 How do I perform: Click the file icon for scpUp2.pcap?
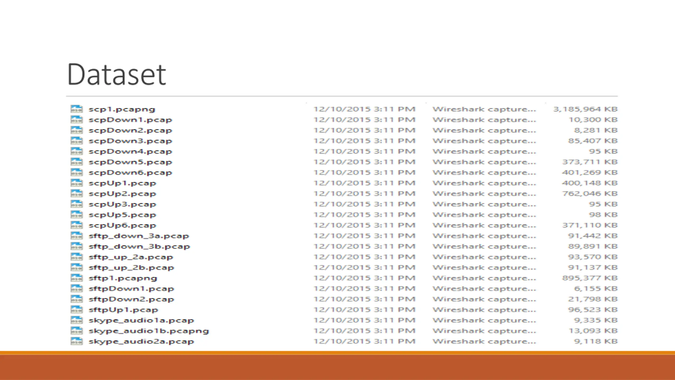[x=76, y=193]
